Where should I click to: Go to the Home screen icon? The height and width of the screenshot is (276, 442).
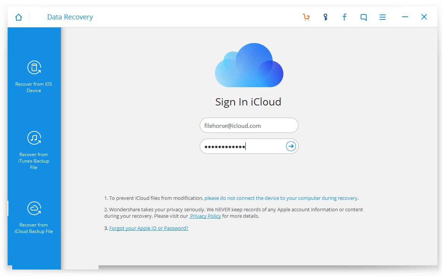19,17
